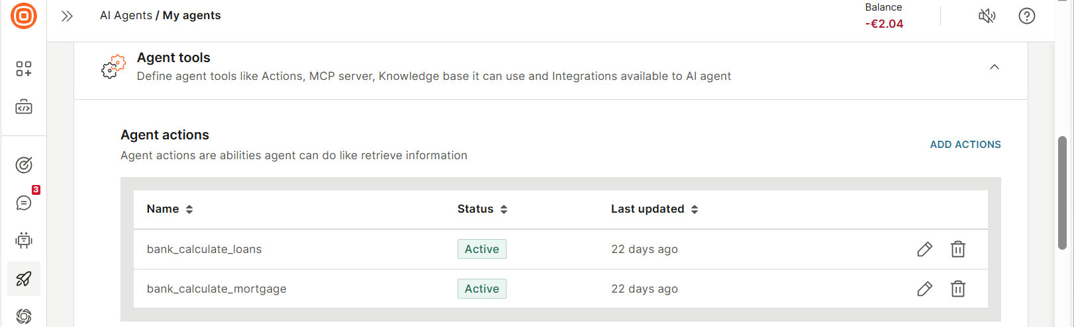This screenshot has height=327, width=1074.
Task: Delete the bank_calculate_mortgage action
Action: point(957,289)
